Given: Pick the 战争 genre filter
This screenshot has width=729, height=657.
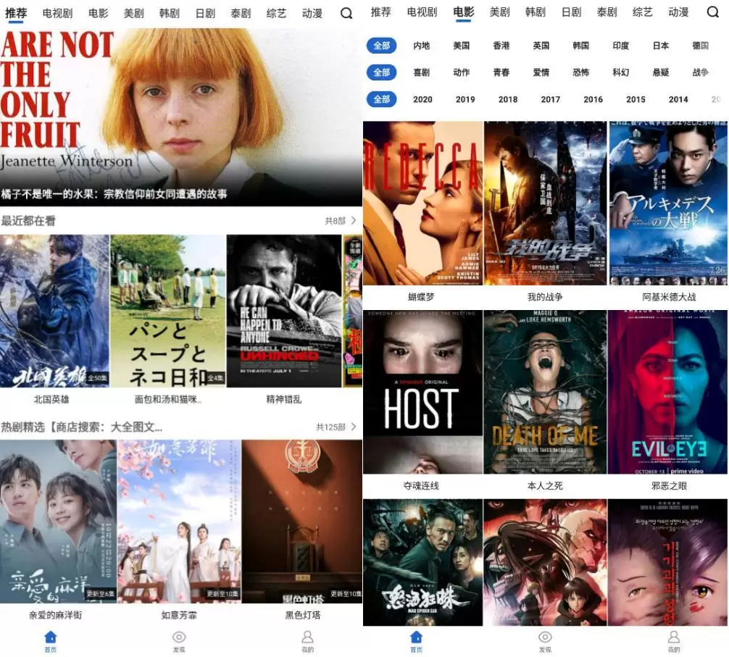Looking at the screenshot, I should pos(701,72).
